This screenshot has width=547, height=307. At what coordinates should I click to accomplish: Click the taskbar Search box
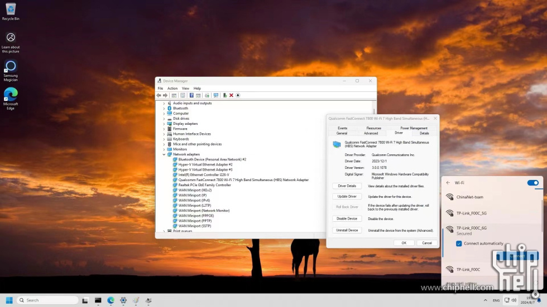pos(47,300)
